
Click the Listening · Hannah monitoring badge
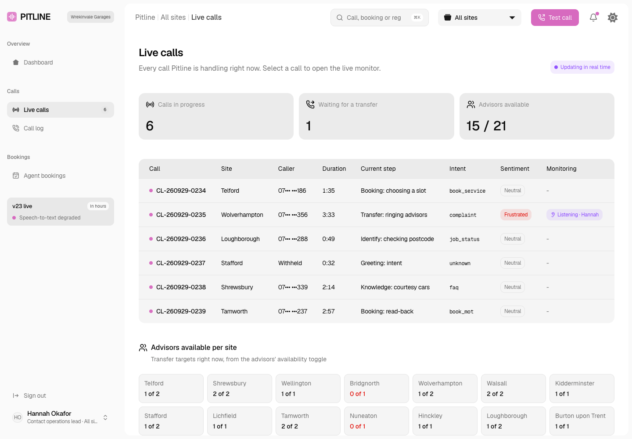(575, 215)
